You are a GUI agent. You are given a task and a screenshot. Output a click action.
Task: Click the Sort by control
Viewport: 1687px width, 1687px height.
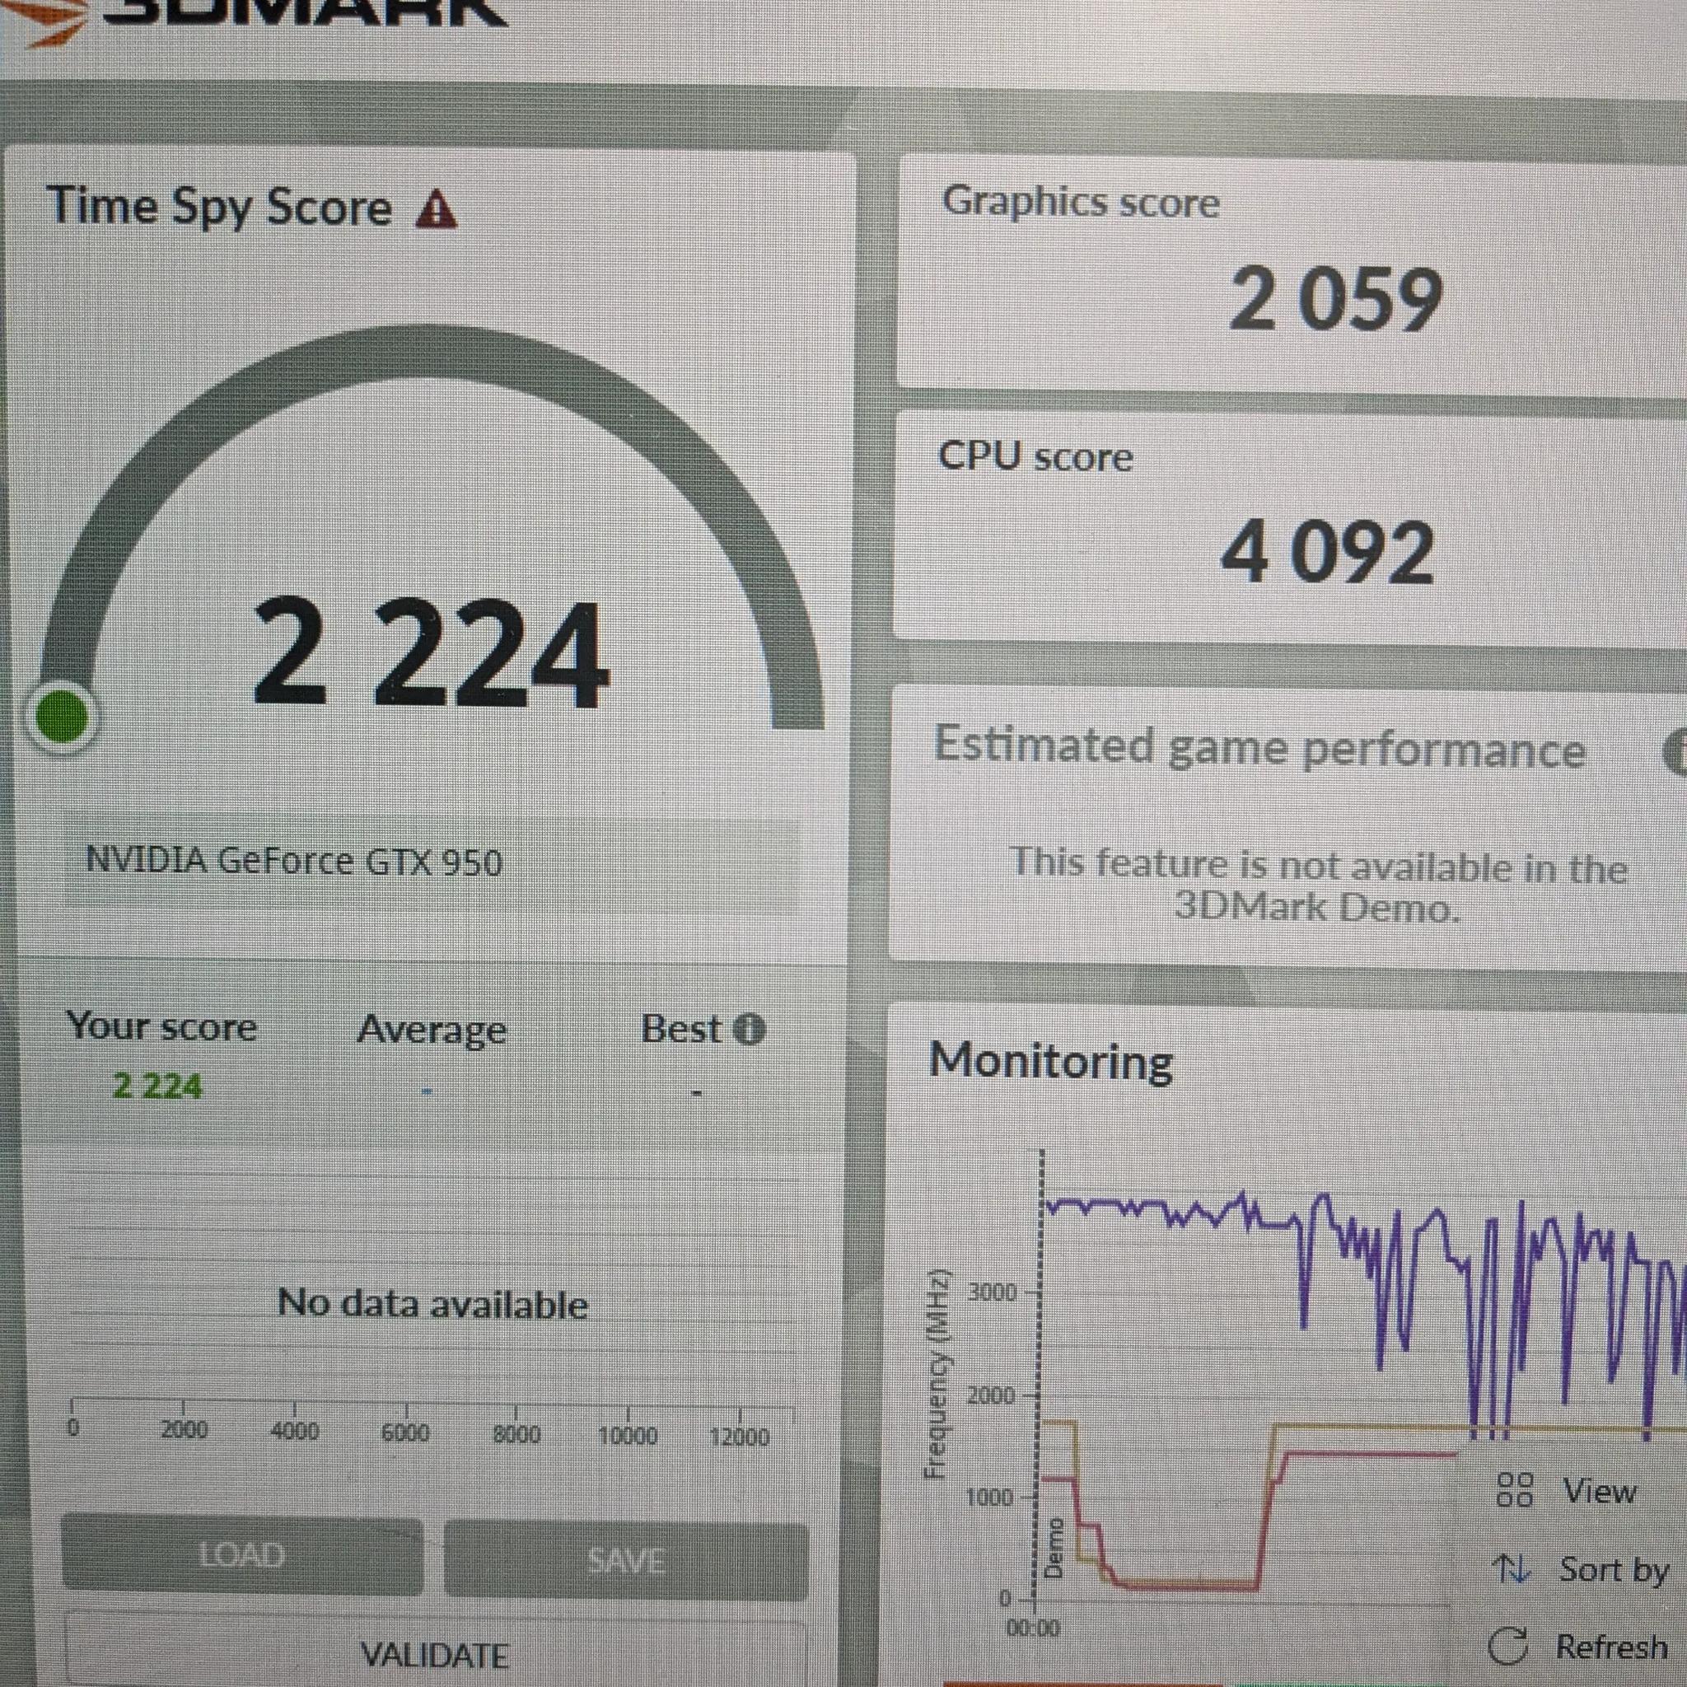coord(1581,1569)
